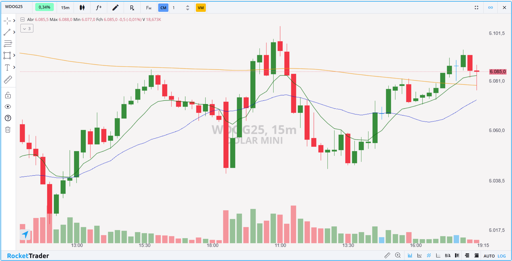512x261 pixels.
Task: Toggle drawings visibility with the eye icon
Action: point(8,107)
